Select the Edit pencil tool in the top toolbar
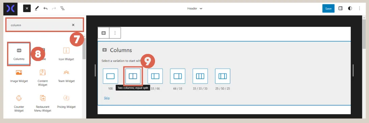Screen dimensions: 369x123 37,8
